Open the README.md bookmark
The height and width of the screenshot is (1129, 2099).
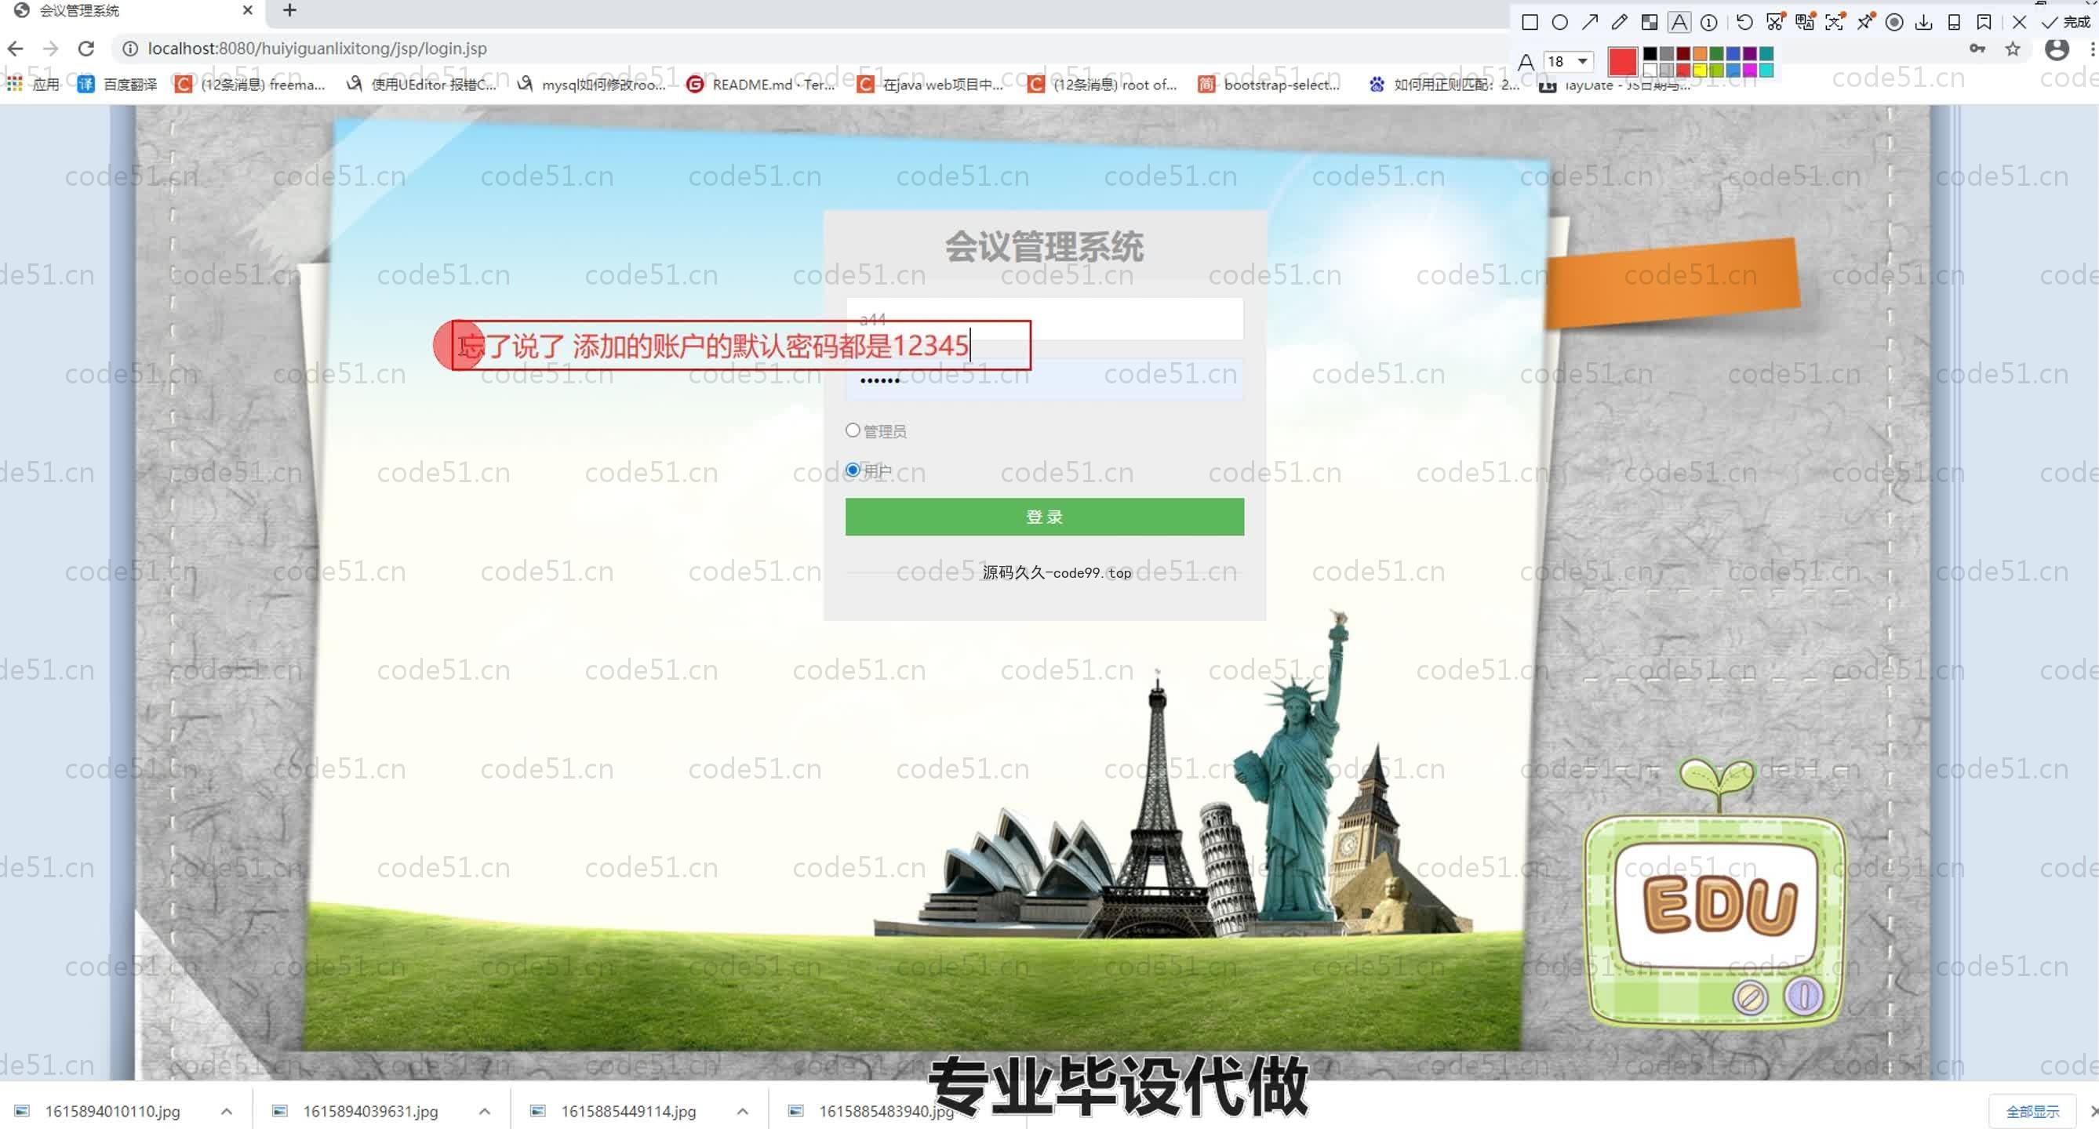761,84
